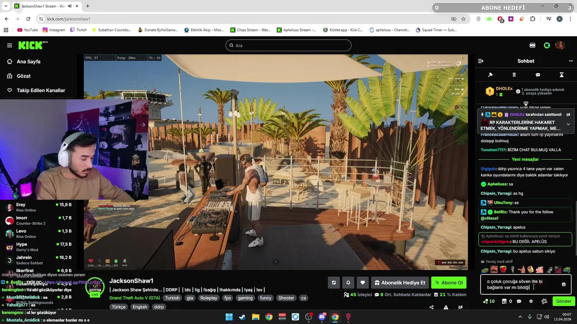Viewport: 577px width, 324px height.
Task: Open Steam from the taskbar
Action: tap(242, 317)
